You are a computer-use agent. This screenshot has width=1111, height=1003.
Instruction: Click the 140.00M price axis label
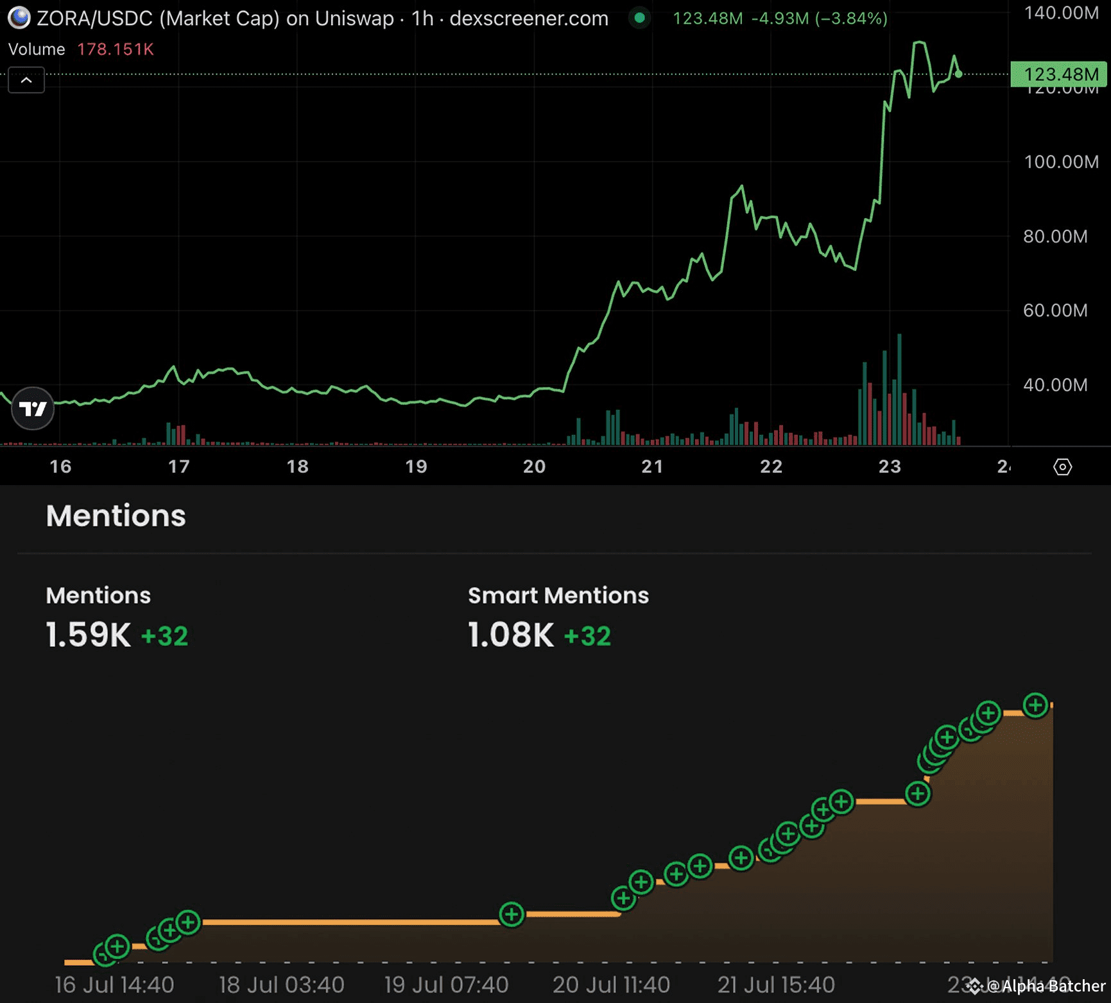(x=1061, y=13)
